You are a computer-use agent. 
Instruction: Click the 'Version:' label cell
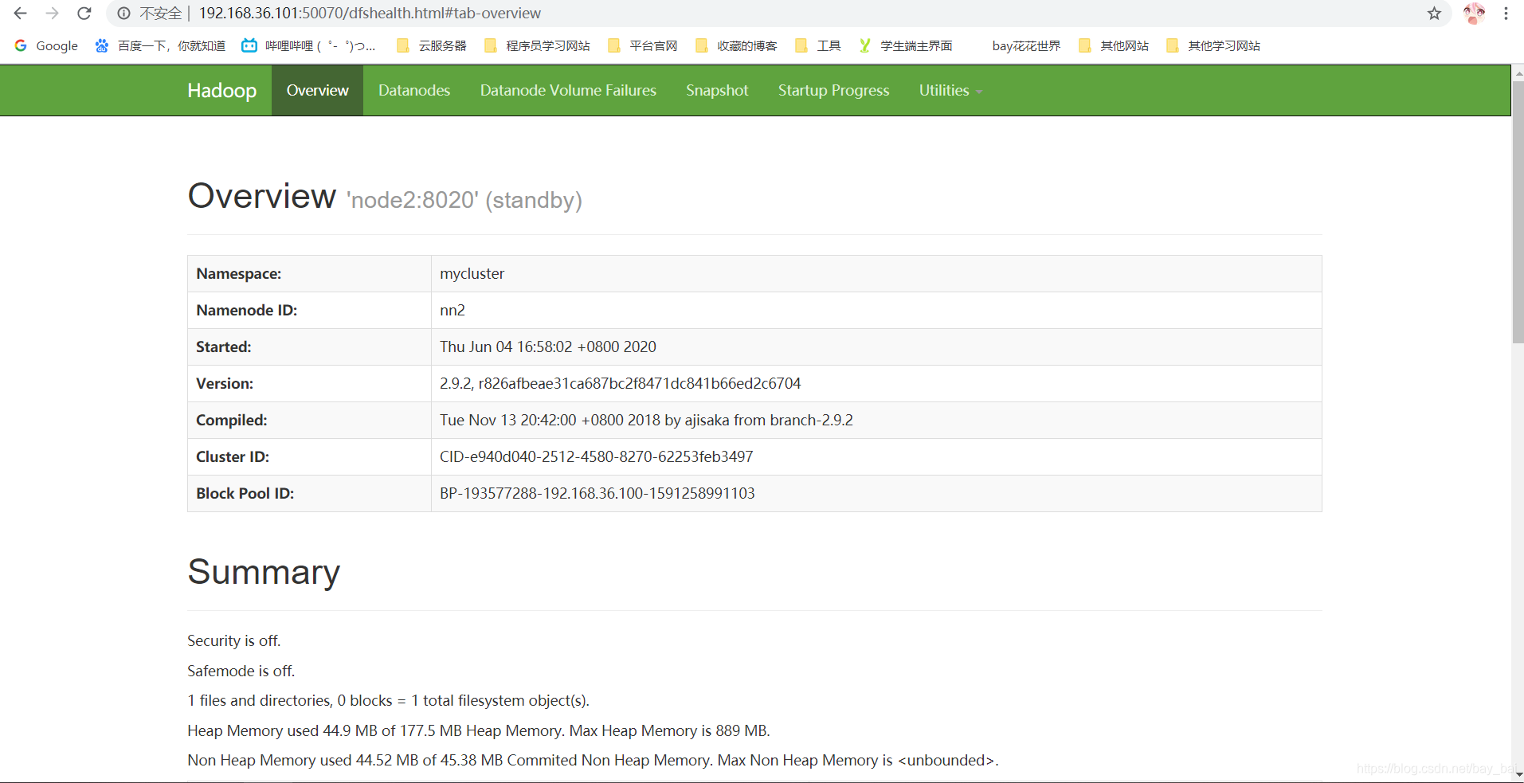(309, 384)
